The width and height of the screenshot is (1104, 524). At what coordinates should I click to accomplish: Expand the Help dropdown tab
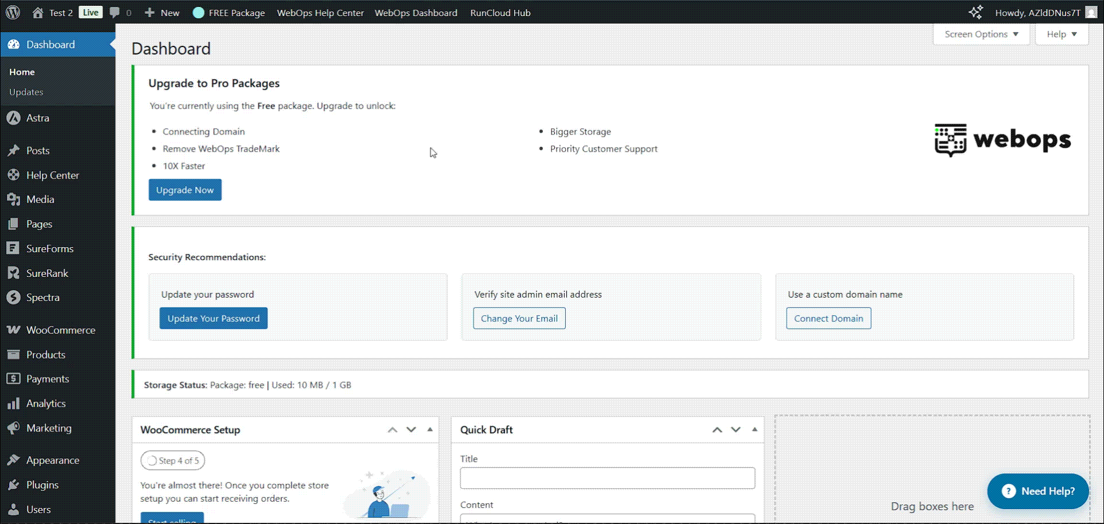(x=1061, y=34)
